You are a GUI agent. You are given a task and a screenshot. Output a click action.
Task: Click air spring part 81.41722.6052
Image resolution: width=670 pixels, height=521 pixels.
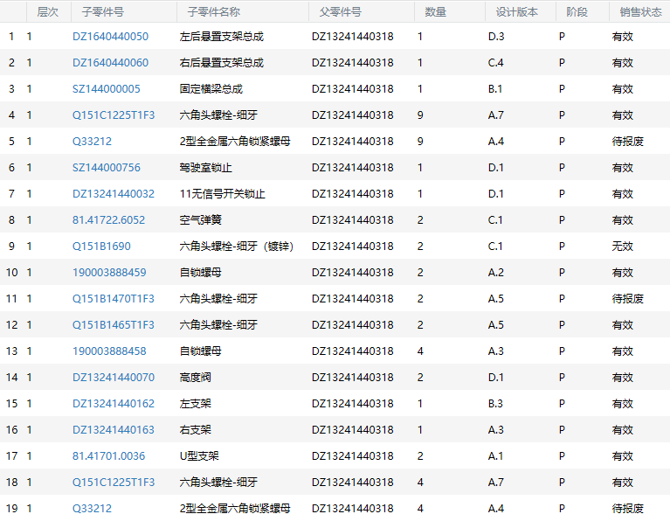pos(108,220)
